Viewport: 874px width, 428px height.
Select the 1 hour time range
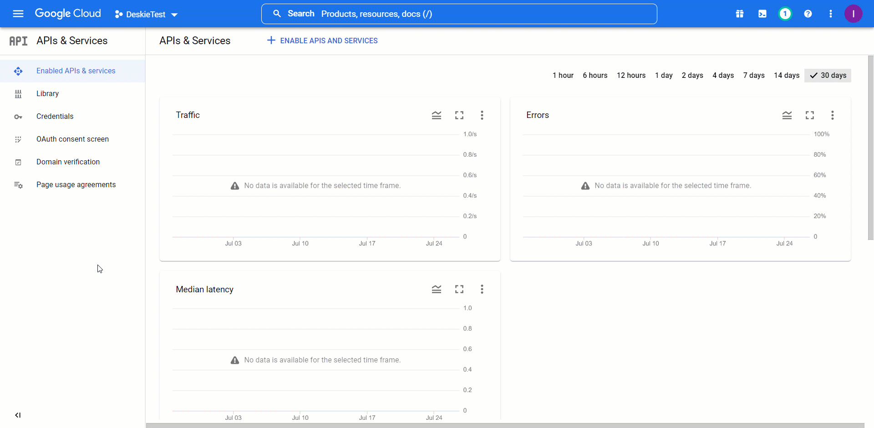tap(563, 76)
